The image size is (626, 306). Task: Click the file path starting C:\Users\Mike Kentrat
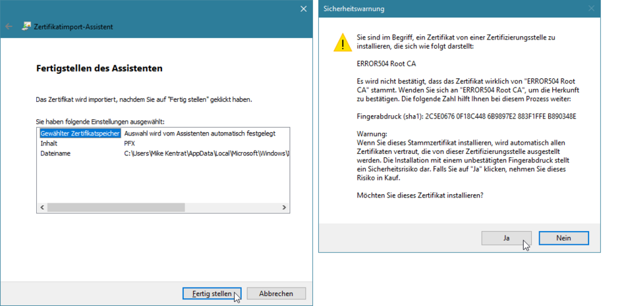click(206, 153)
